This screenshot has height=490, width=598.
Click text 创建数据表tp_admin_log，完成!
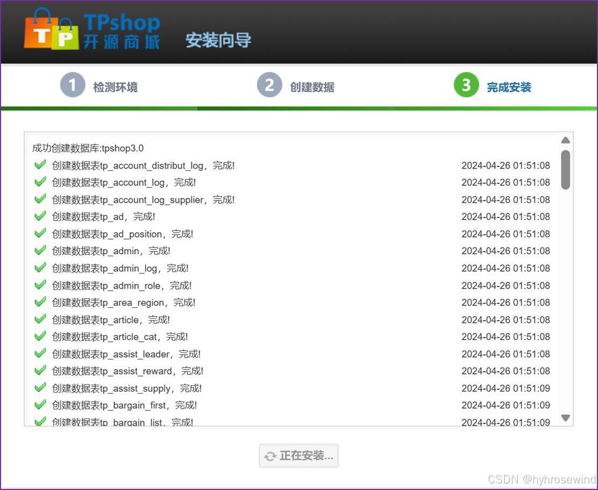coord(120,269)
